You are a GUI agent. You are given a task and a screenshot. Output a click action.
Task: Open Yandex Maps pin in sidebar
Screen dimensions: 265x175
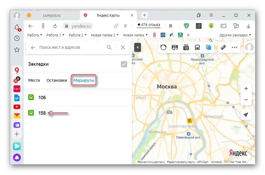coord(17,70)
